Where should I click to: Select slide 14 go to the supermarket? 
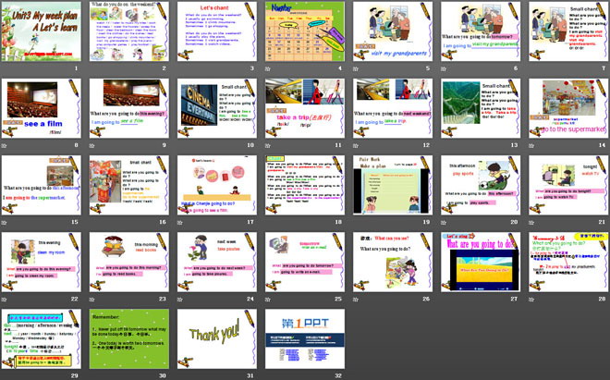568,108
